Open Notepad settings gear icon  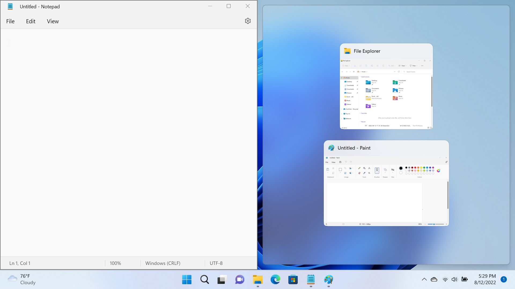click(x=248, y=21)
